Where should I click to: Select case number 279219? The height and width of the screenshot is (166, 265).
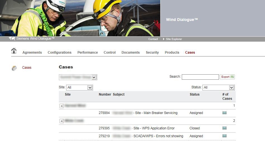click(x=104, y=136)
